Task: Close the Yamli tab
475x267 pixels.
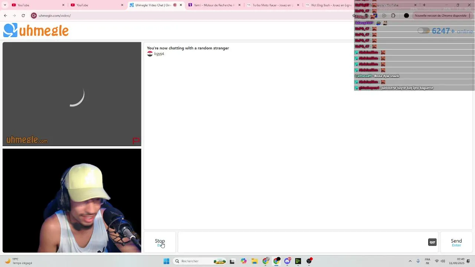Action: point(239,5)
